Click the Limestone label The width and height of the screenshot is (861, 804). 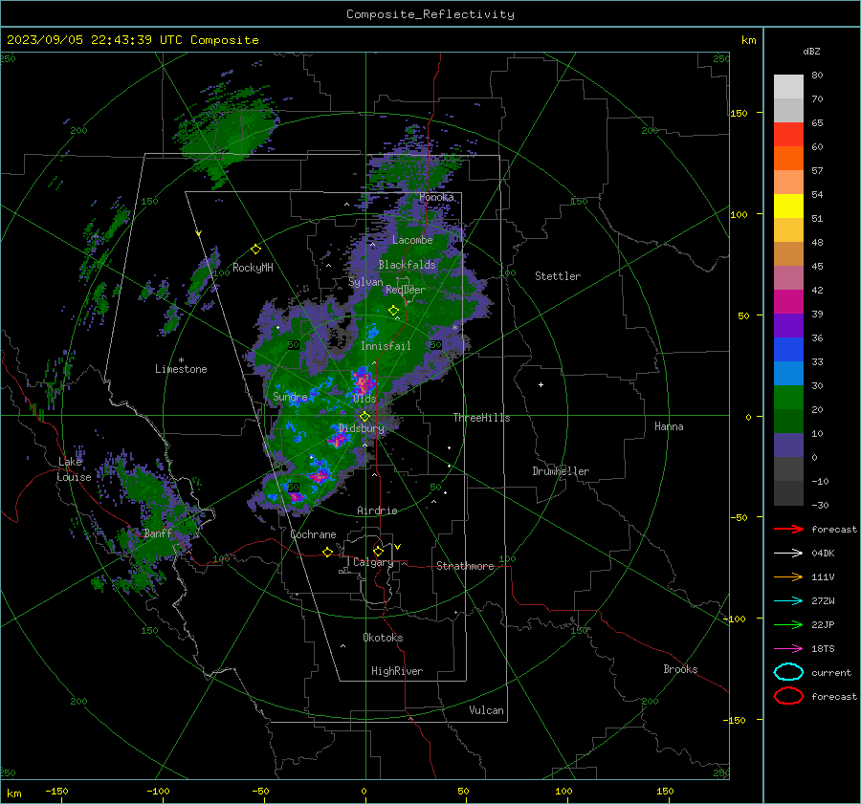point(181,369)
